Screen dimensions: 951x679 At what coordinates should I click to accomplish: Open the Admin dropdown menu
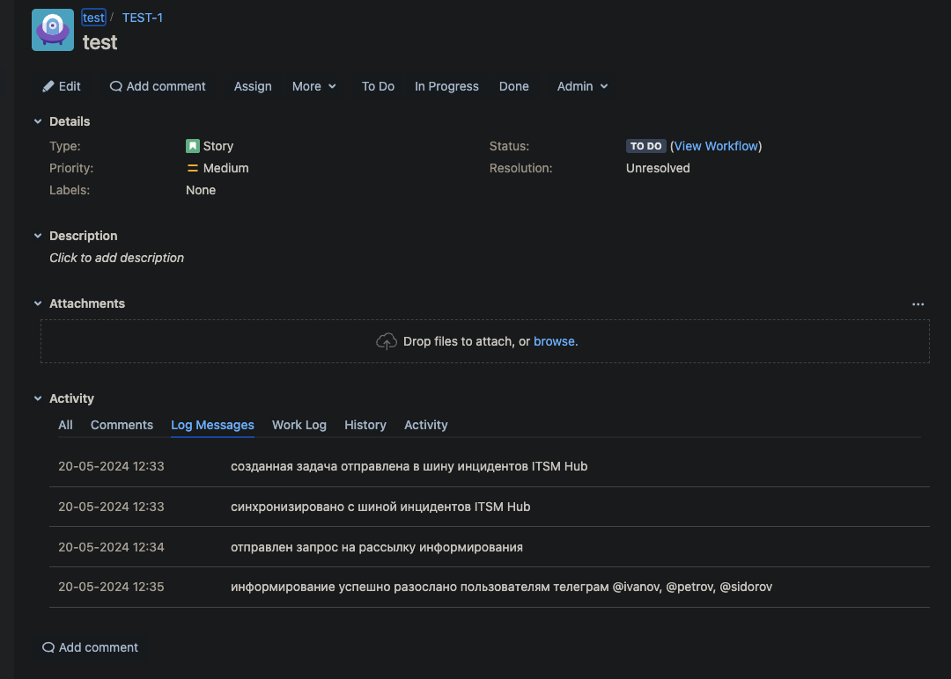point(582,86)
